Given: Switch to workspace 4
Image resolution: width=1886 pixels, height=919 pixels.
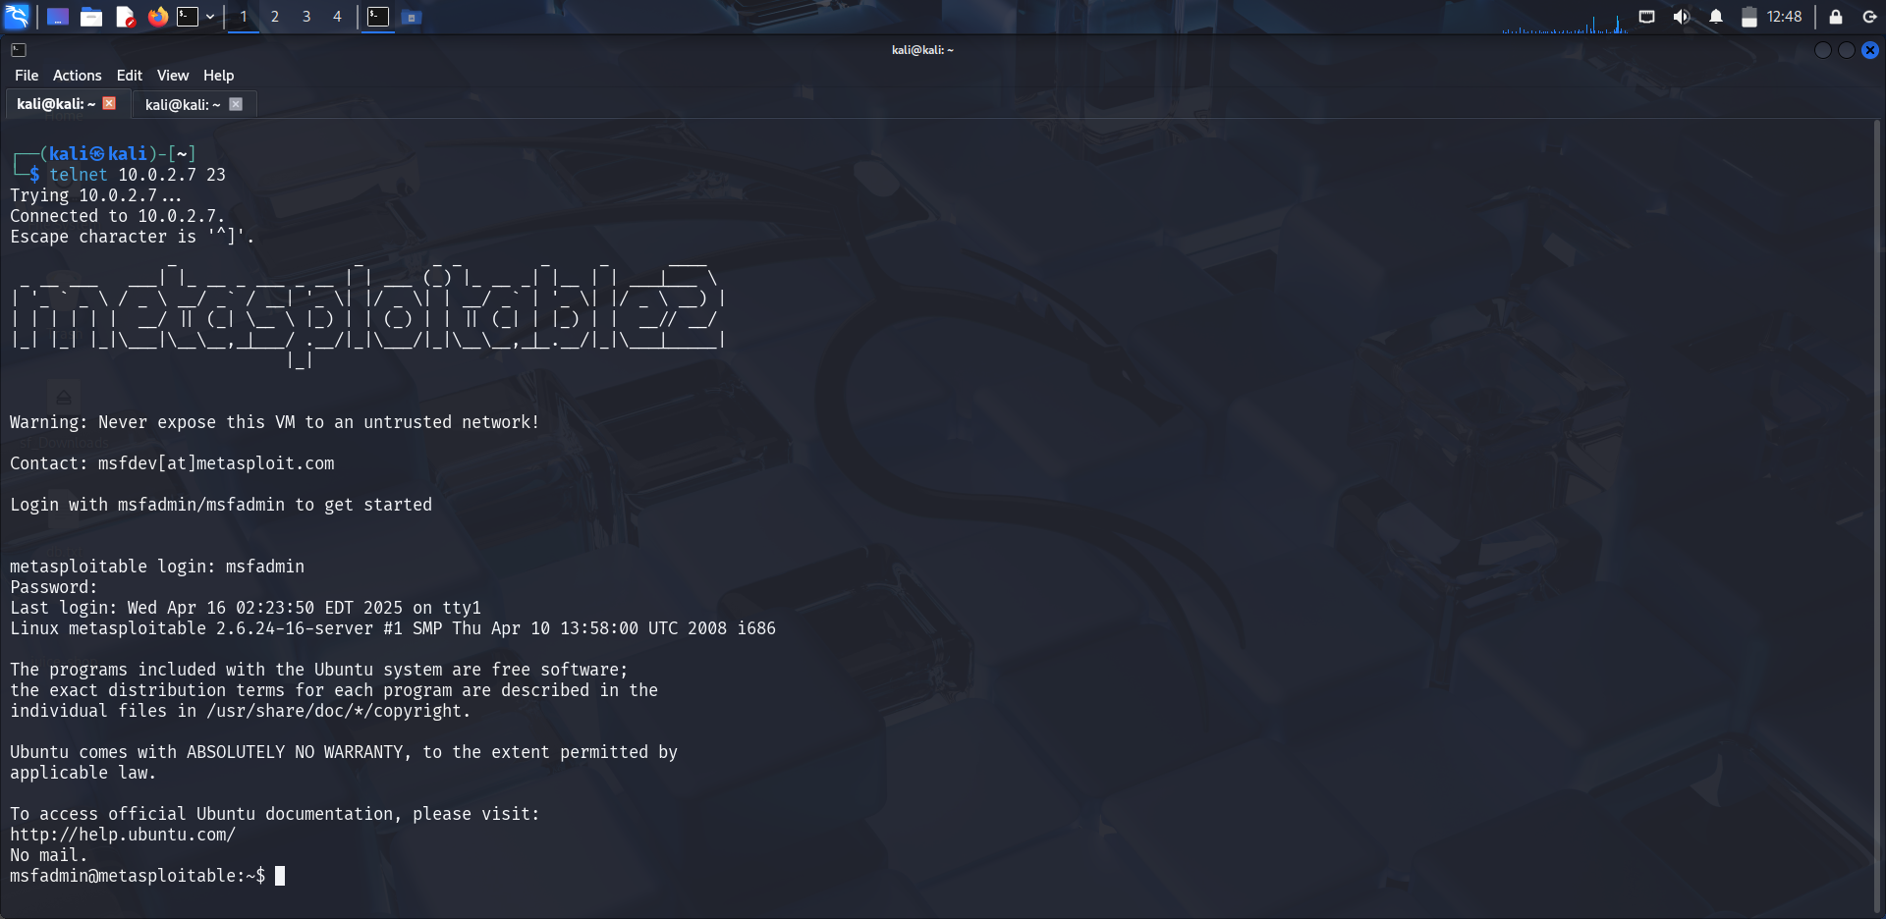Looking at the screenshot, I should [x=337, y=17].
